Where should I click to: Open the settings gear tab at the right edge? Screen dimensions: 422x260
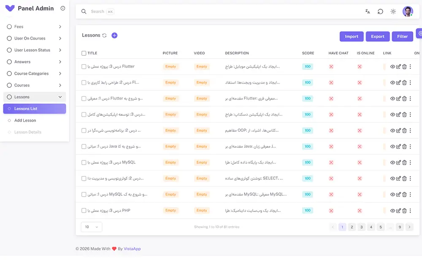click(x=419, y=33)
